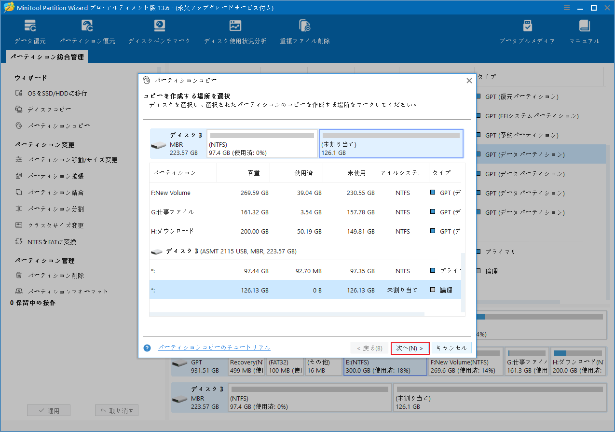Click the tutorial help question-mark icon

(x=148, y=348)
